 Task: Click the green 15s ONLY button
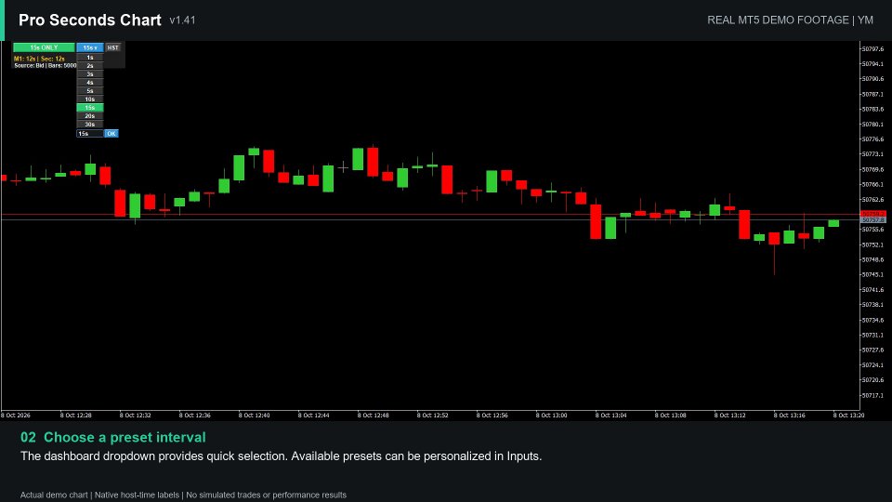(44, 47)
